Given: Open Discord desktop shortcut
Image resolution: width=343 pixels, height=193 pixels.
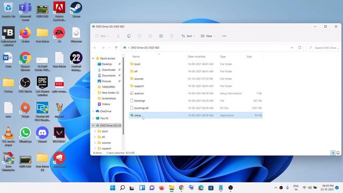Looking at the screenshot, I should [42, 135].
